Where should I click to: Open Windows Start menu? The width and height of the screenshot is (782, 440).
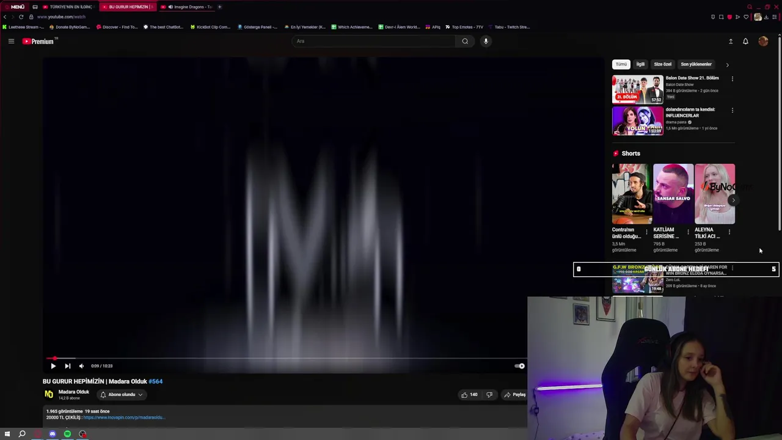click(7, 434)
